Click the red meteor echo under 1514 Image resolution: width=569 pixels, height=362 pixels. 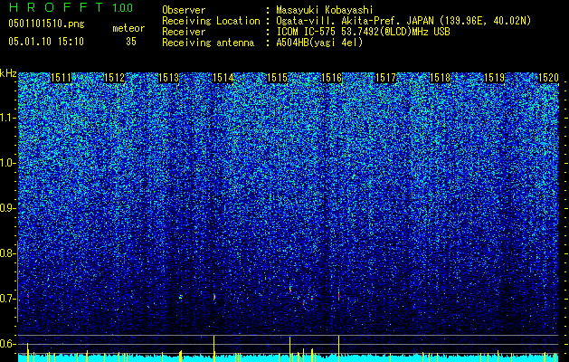coord(214,297)
